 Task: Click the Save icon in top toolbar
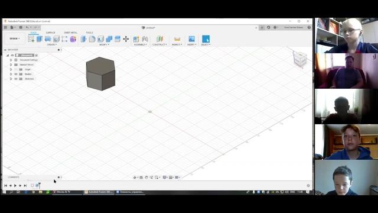(x=21, y=28)
